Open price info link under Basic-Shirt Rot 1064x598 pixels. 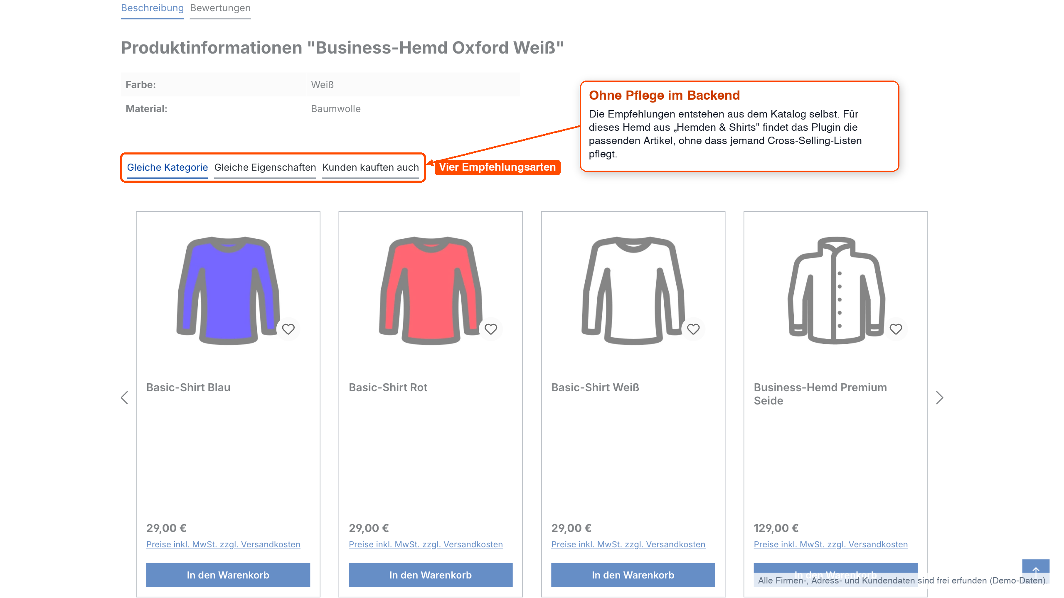tap(426, 544)
